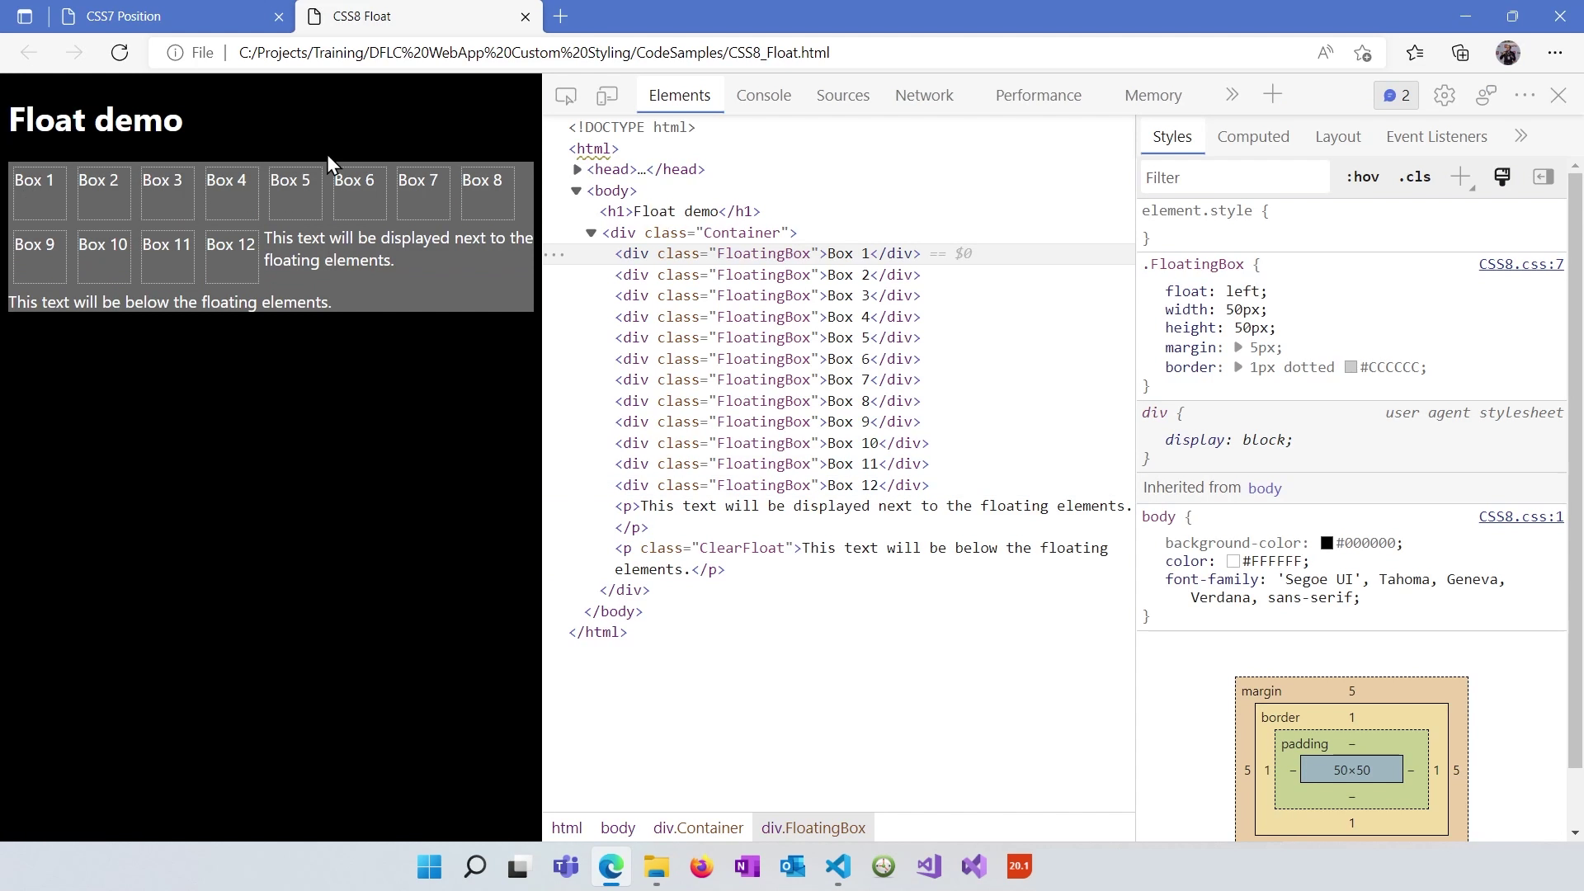Click the styles Filter input field
This screenshot has height=891, width=1584.
[x=1235, y=177]
